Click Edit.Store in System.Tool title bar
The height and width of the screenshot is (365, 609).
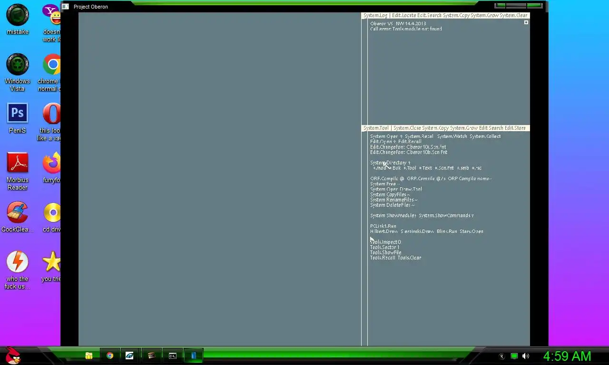pyautogui.click(x=515, y=128)
